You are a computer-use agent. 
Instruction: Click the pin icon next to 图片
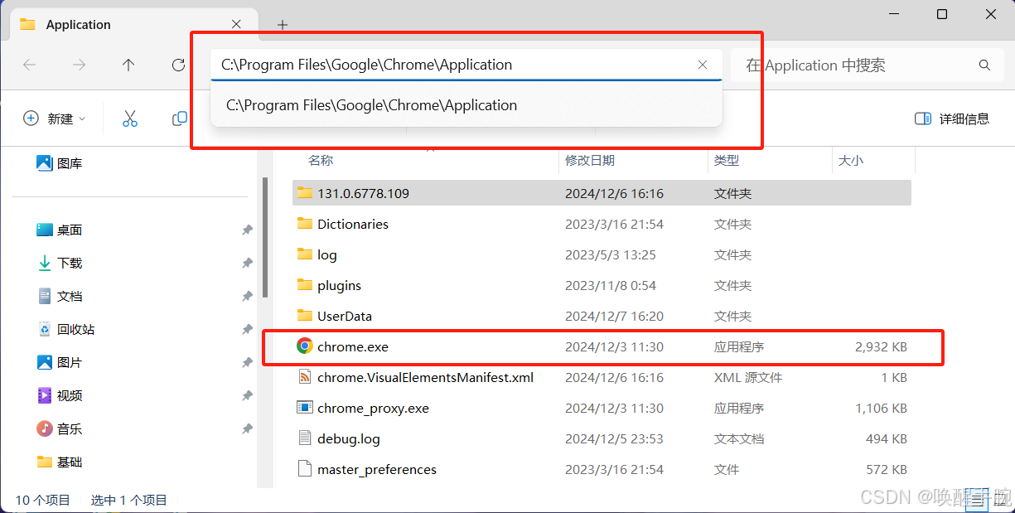247,362
